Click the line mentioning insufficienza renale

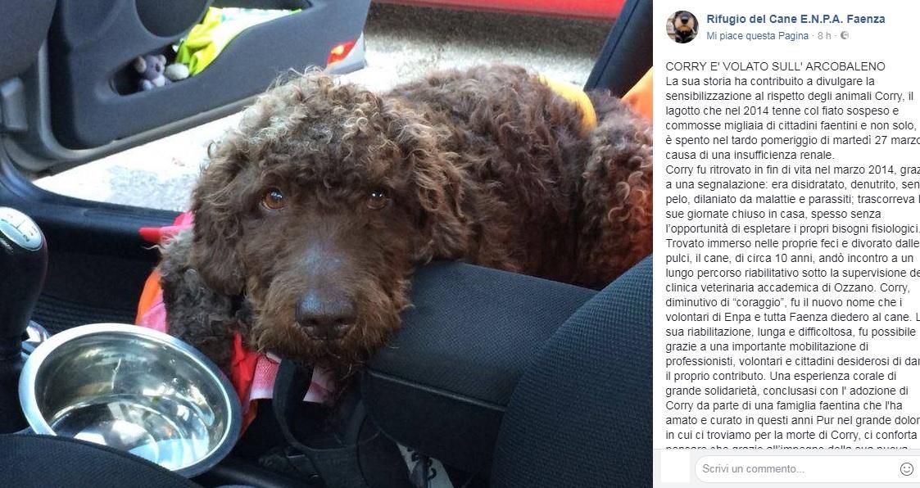point(750,156)
